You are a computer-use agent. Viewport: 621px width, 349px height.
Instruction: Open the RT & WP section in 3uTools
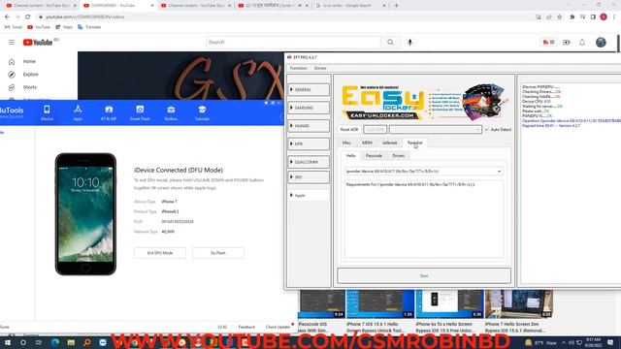[x=109, y=112]
